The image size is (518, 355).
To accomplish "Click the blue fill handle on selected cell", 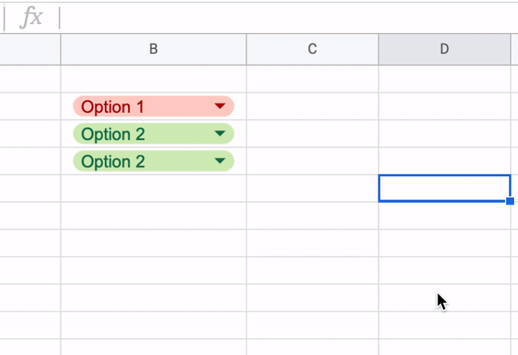I will 510,201.
